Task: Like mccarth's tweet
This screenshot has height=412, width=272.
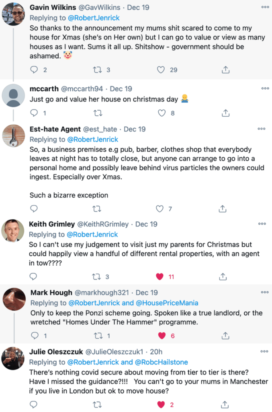Action: pyautogui.click(x=162, y=113)
